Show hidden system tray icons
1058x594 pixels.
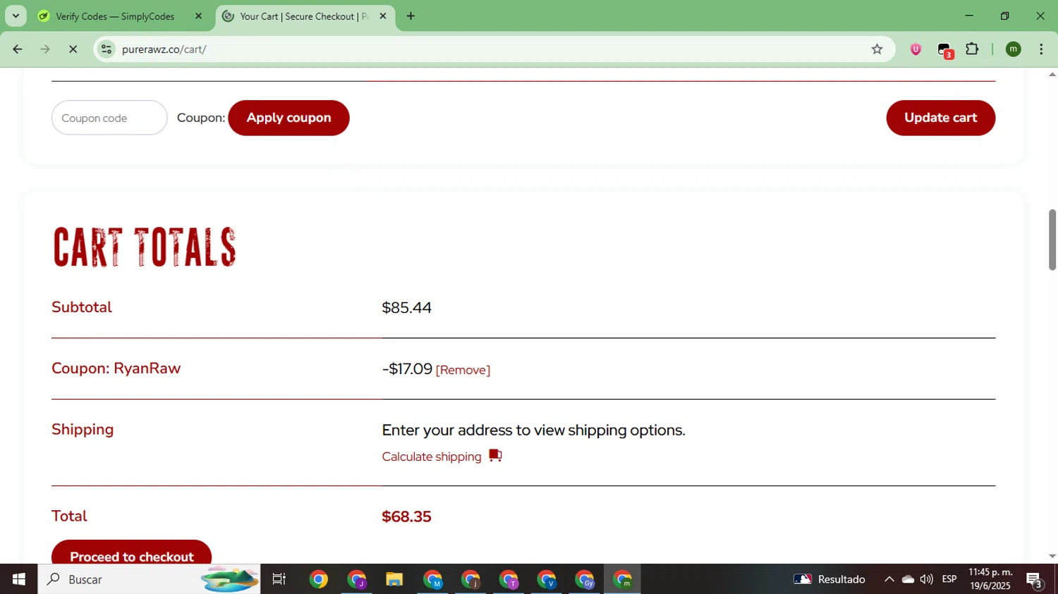(x=889, y=579)
